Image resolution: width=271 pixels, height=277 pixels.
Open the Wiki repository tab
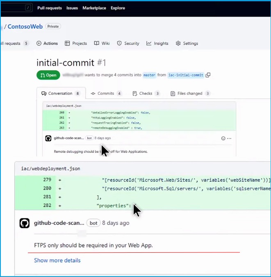tap(102, 43)
